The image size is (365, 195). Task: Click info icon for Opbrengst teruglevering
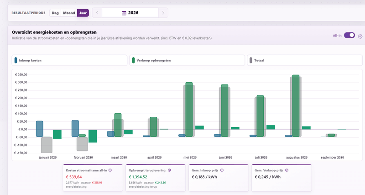[x=169, y=170]
